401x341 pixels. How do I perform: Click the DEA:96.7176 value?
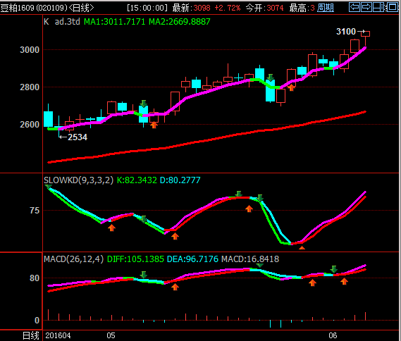coord(192,259)
